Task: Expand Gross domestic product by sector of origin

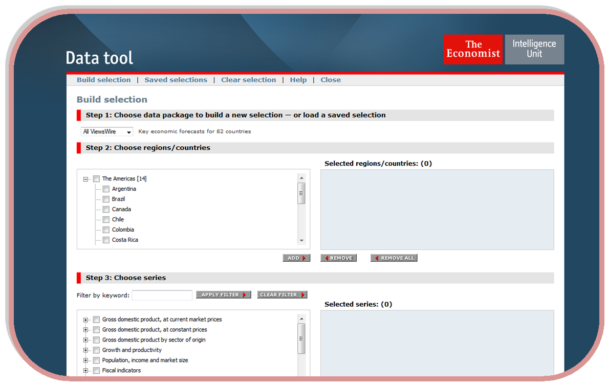Action: pos(85,340)
